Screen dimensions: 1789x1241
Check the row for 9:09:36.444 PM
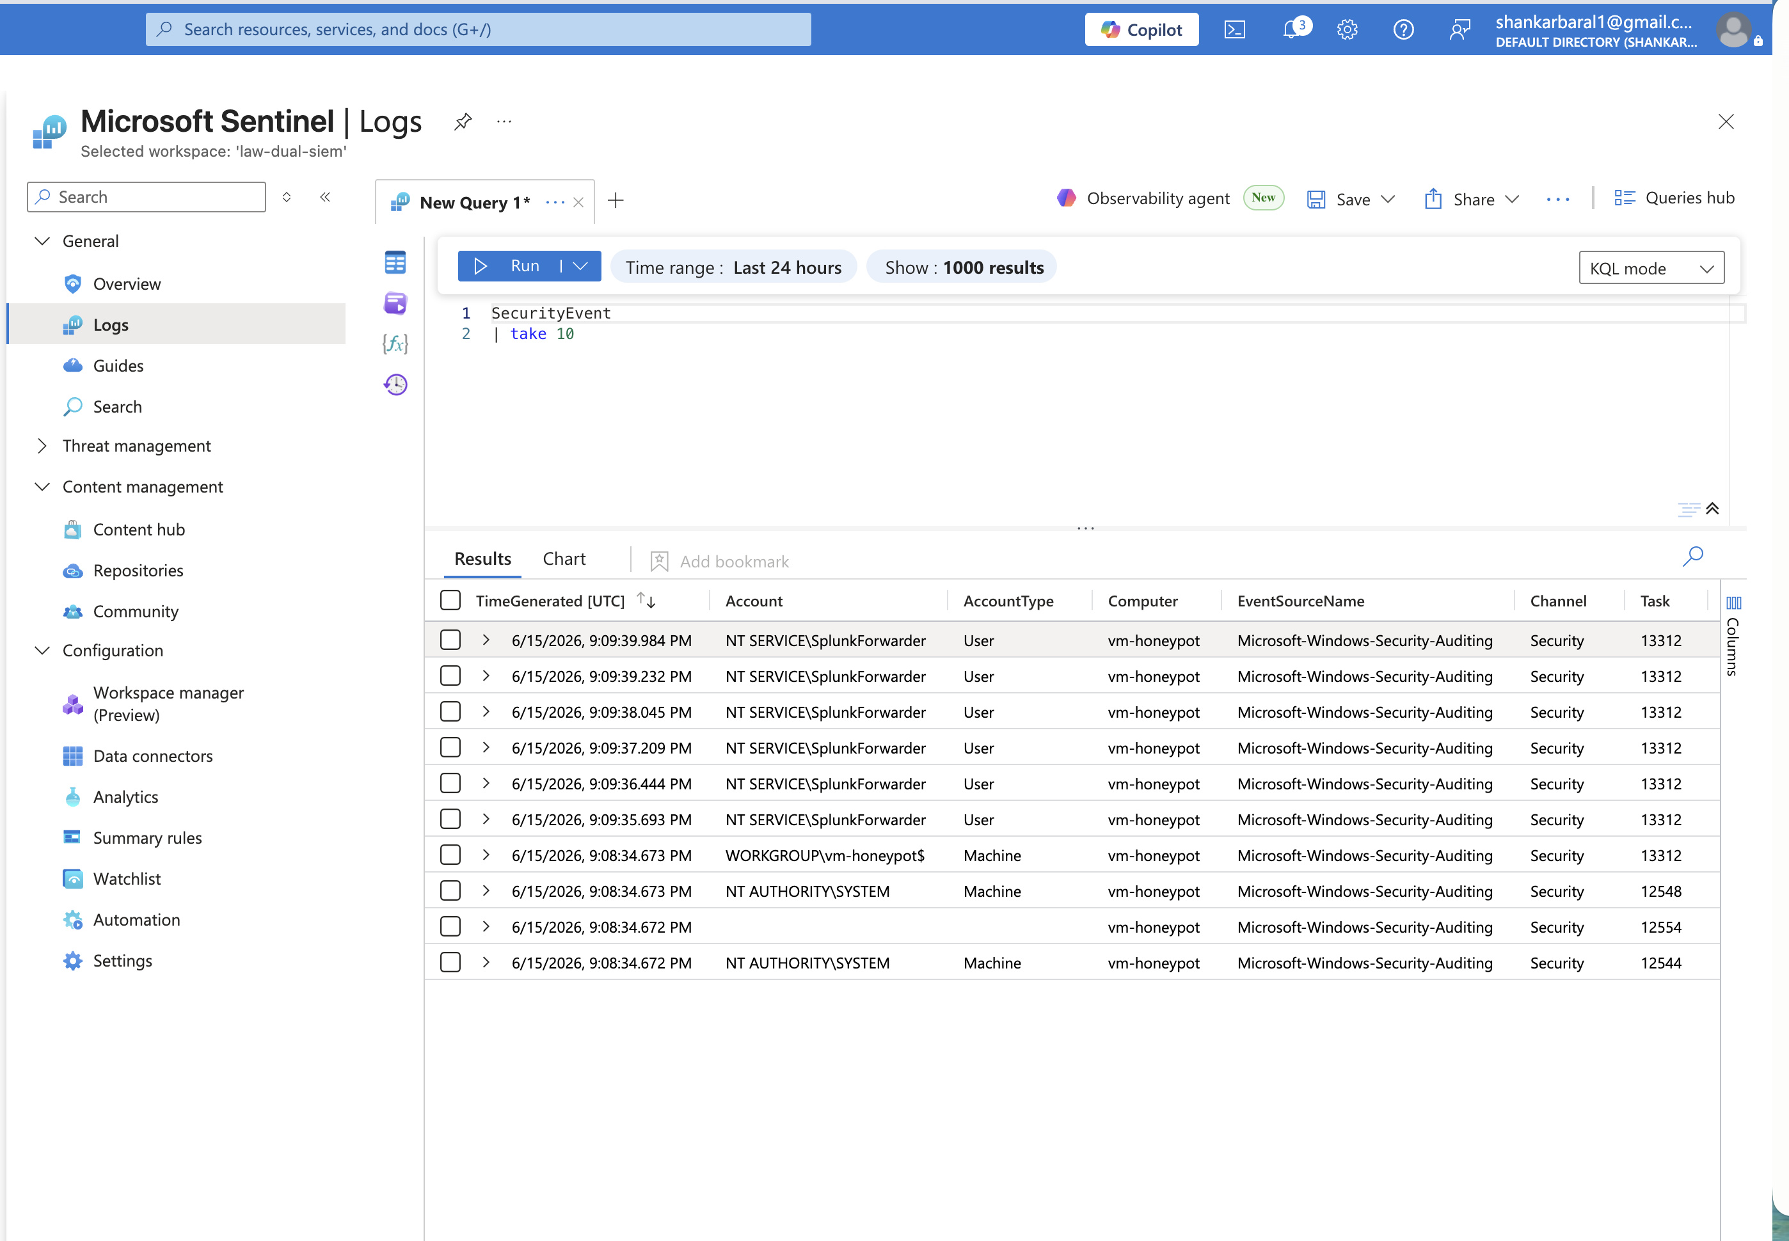coord(450,783)
